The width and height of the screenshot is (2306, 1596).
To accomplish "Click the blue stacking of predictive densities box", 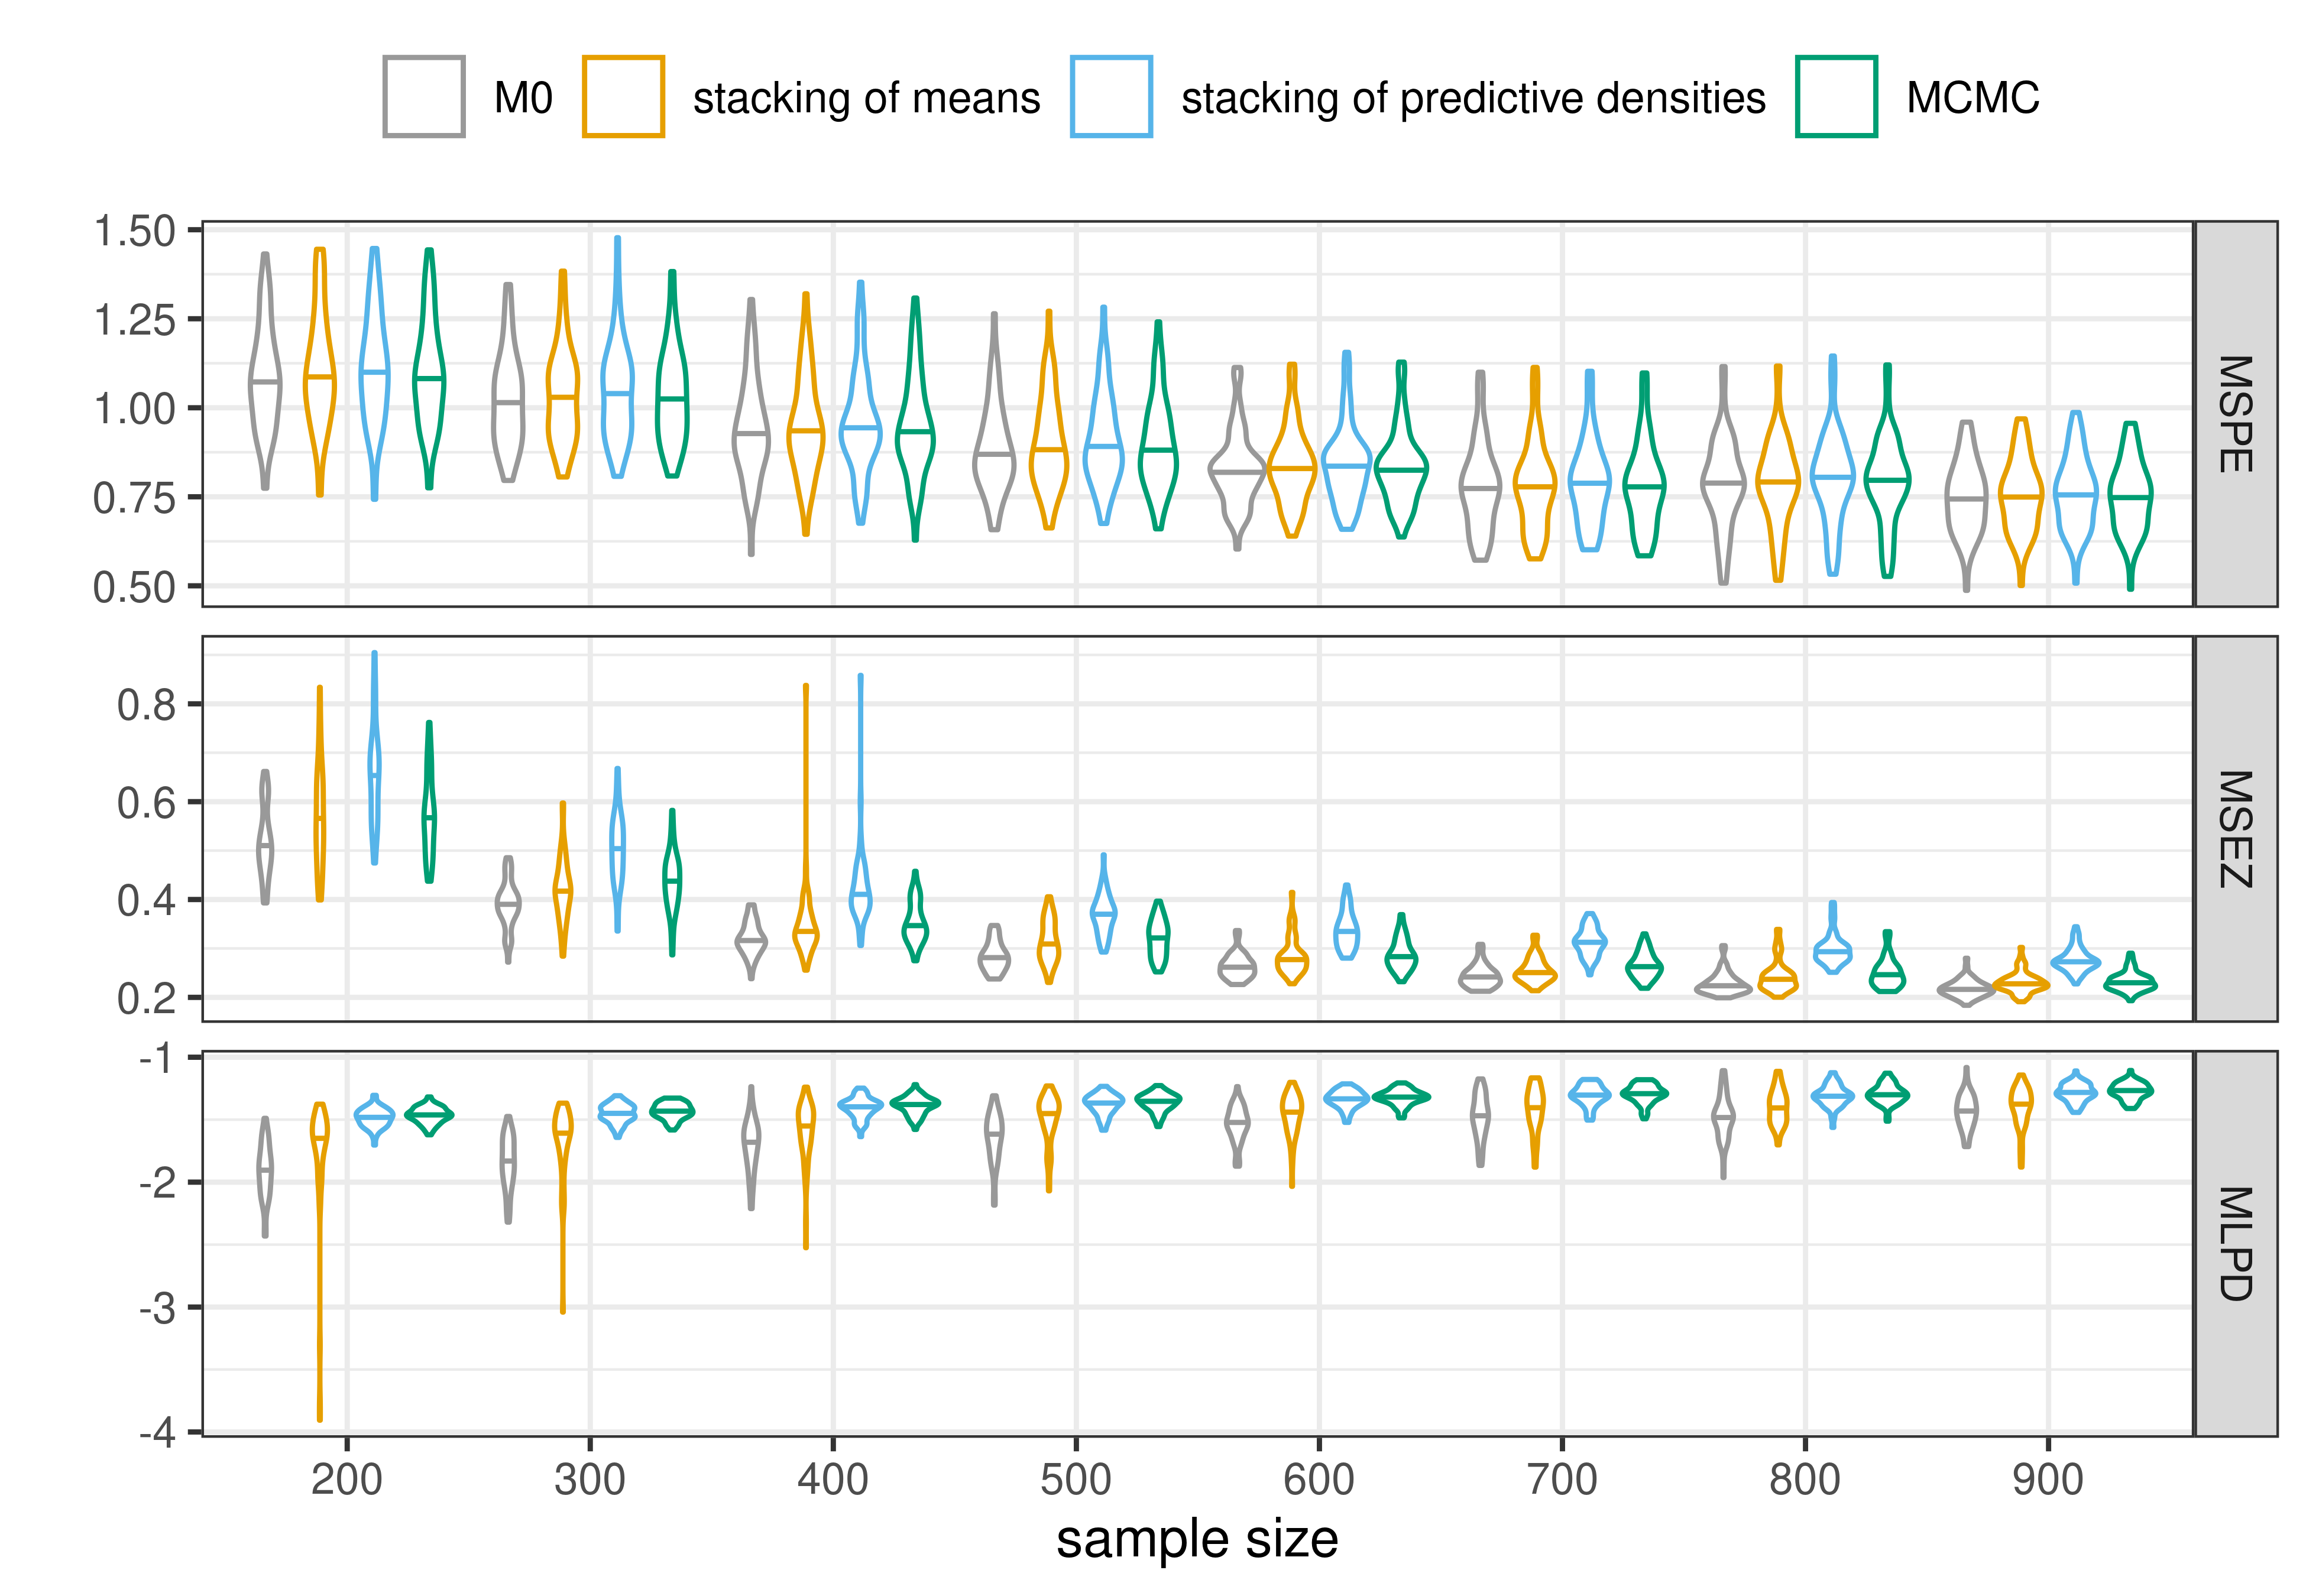I will (x=1111, y=97).
